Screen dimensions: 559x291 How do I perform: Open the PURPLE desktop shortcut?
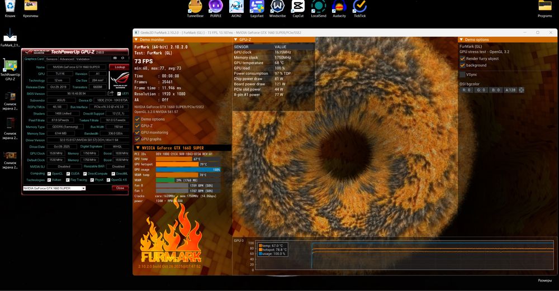(216, 9)
